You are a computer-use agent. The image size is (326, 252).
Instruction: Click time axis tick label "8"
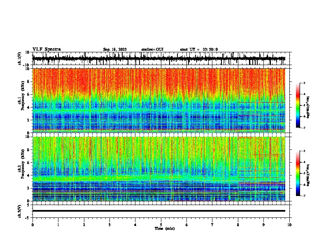click(x=238, y=225)
